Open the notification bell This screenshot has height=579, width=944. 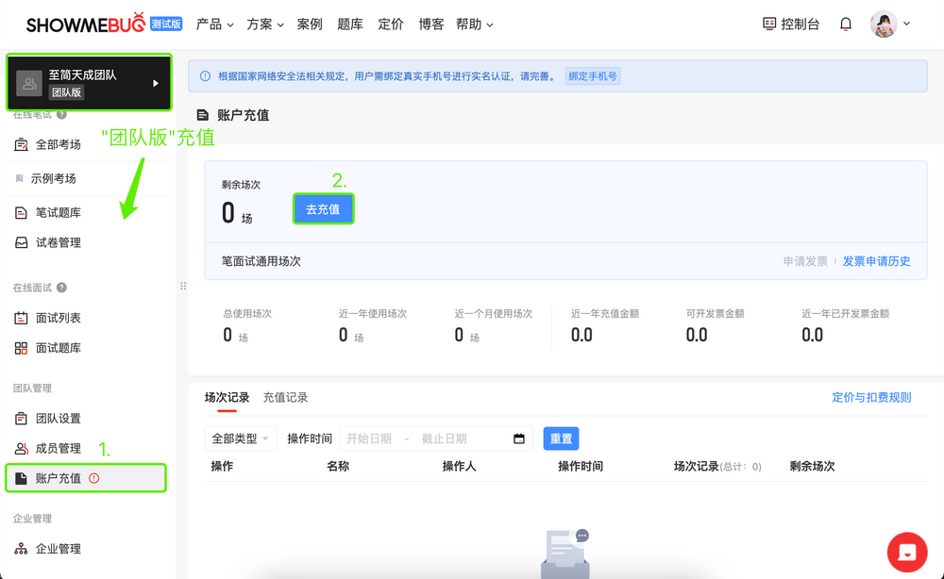[x=845, y=24]
